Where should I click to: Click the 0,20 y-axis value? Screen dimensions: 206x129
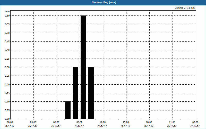7,85
